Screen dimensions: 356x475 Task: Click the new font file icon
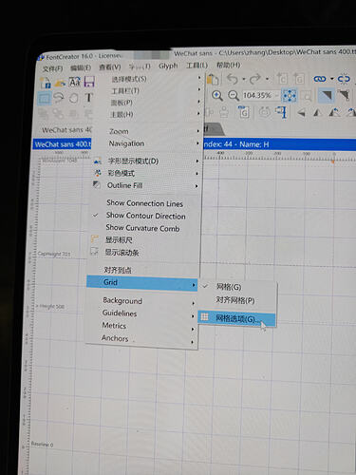[46, 83]
